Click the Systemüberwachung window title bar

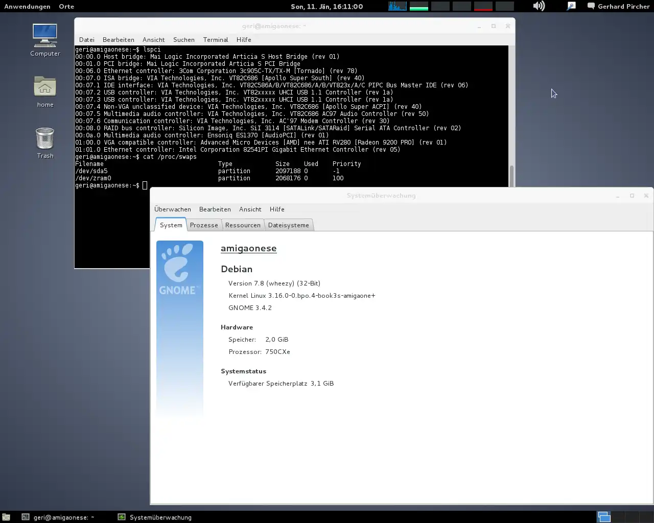pyautogui.click(x=381, y=195)
